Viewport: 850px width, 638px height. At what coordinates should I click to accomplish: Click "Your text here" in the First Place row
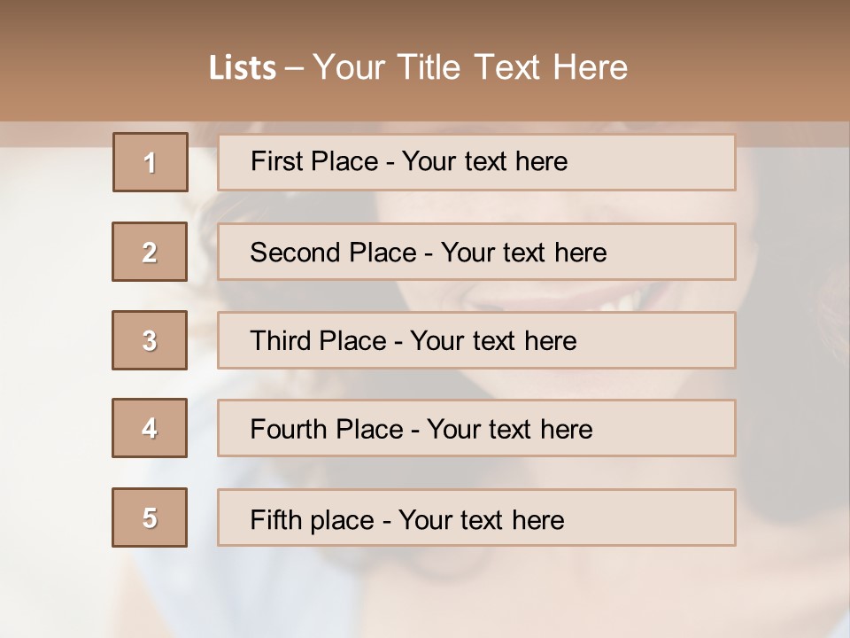tap(484, 161)
